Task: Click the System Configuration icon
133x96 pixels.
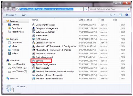Action: pos(34,64)
